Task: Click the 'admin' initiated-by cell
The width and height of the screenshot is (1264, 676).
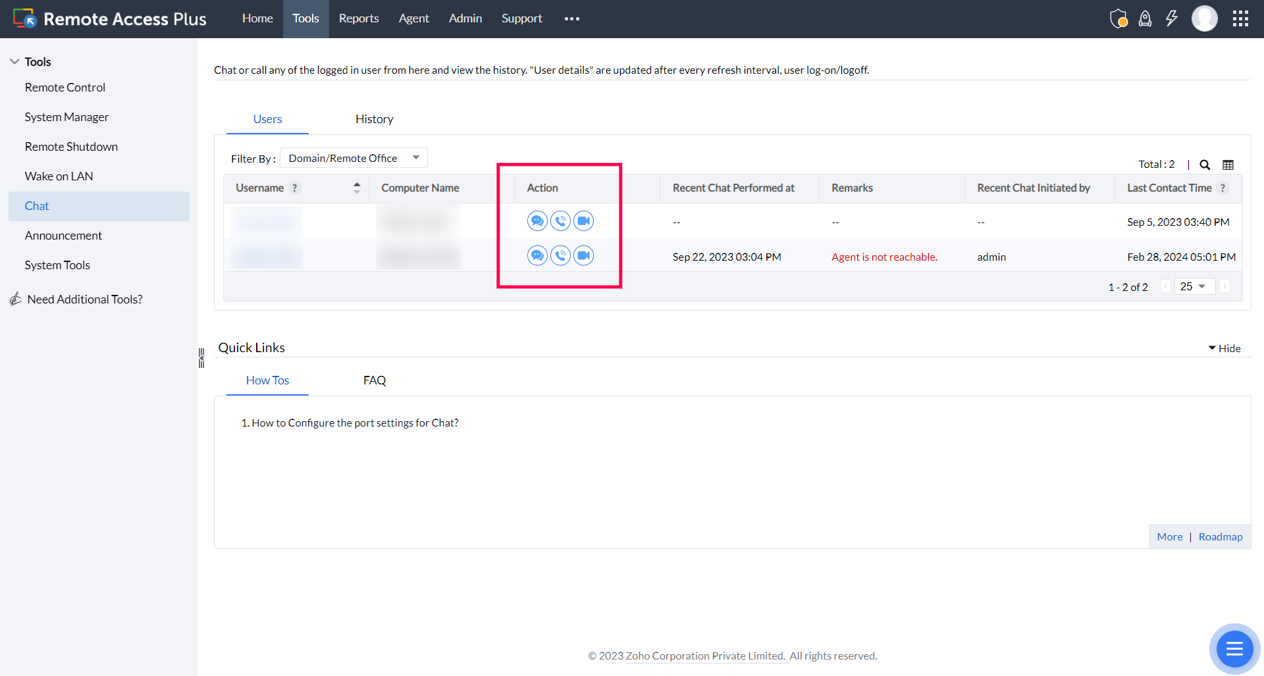Action: click(991, 257)
